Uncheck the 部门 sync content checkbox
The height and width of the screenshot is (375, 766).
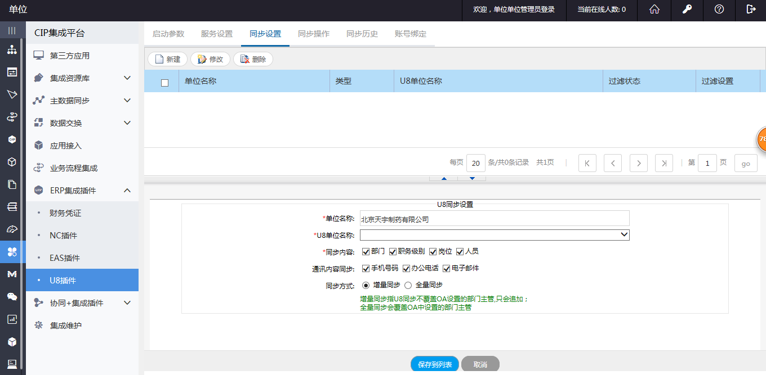pyautogui.click(x=366, y=252)
